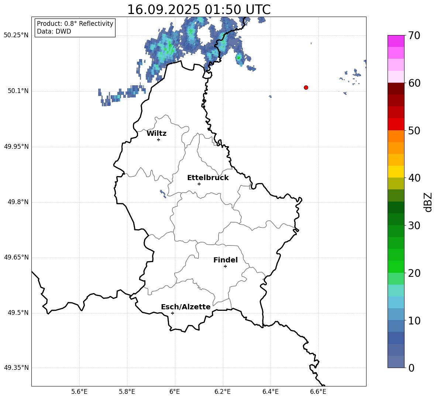This screenshot has width=437, height=399.
Task: Click the Data: DWD text
Action: coord(54,31)
